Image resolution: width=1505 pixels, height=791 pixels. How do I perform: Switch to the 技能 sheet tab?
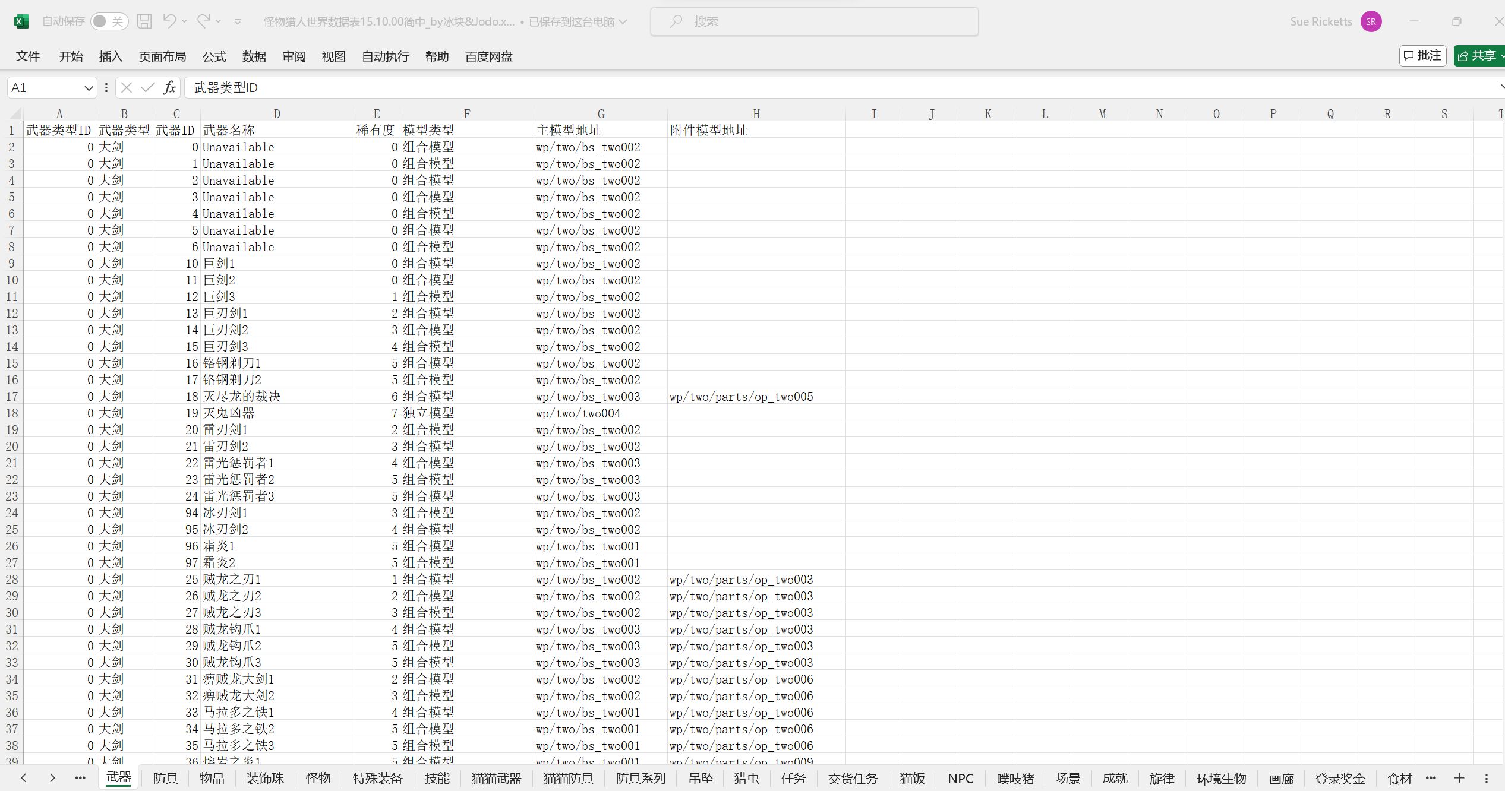click(x=437, y=779)
